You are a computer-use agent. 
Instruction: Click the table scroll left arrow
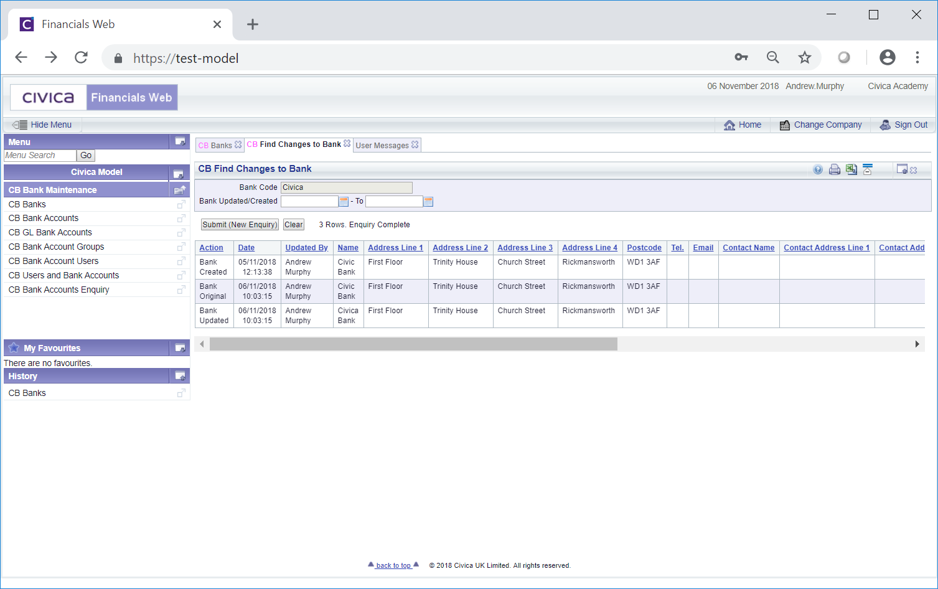tap(202, 344)
